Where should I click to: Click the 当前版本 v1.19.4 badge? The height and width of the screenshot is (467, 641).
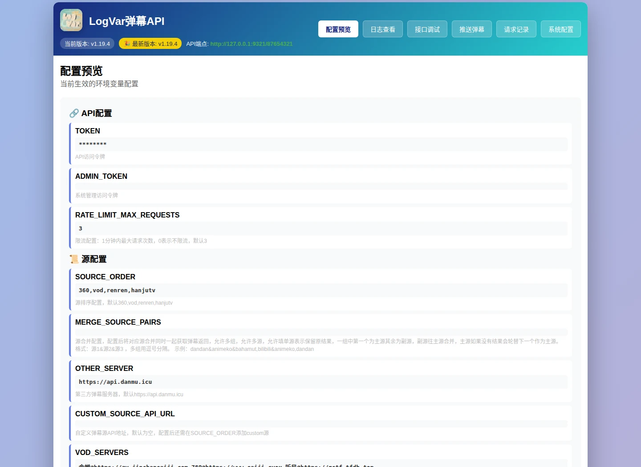pos(87,44)
